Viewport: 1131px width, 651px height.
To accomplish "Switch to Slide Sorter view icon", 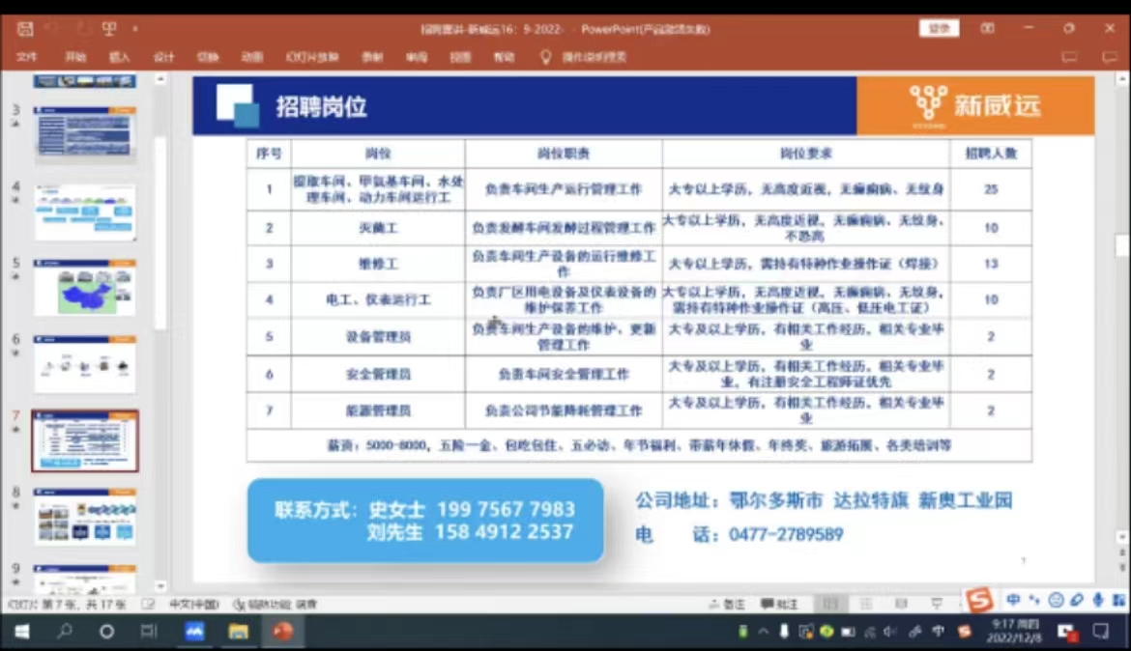I will 865,604.
